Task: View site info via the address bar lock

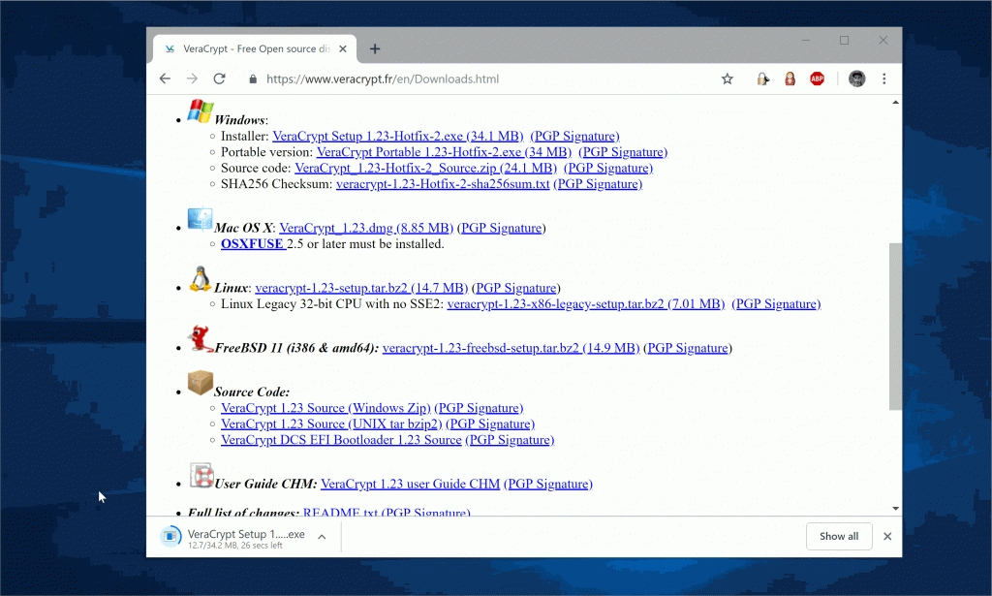Action: (253, 79)
